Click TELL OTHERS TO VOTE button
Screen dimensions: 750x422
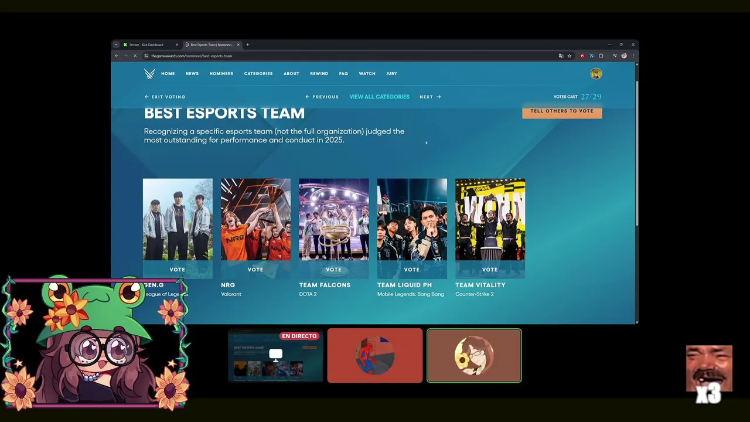[x=562, y=111]
